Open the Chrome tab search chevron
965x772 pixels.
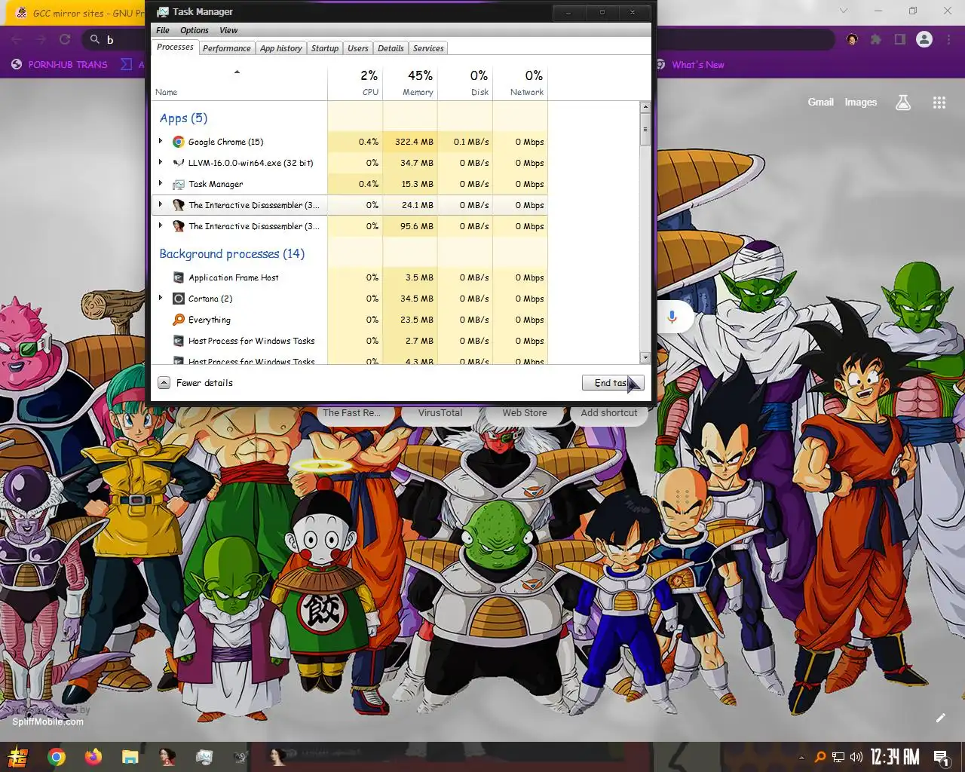click(x=844, y=11)
